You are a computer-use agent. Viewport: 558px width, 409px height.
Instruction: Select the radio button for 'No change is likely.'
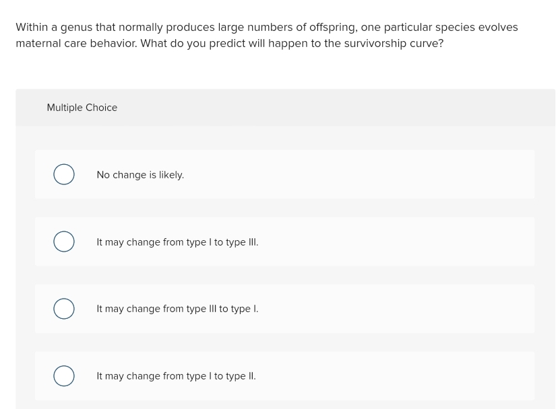63,174
